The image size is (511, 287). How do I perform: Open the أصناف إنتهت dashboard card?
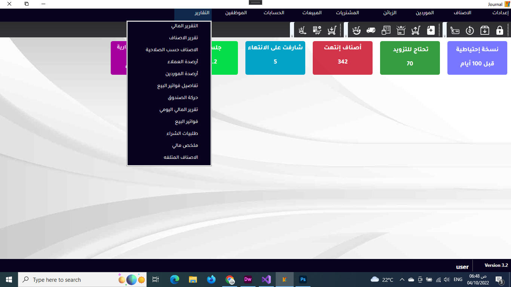[342, 58]
